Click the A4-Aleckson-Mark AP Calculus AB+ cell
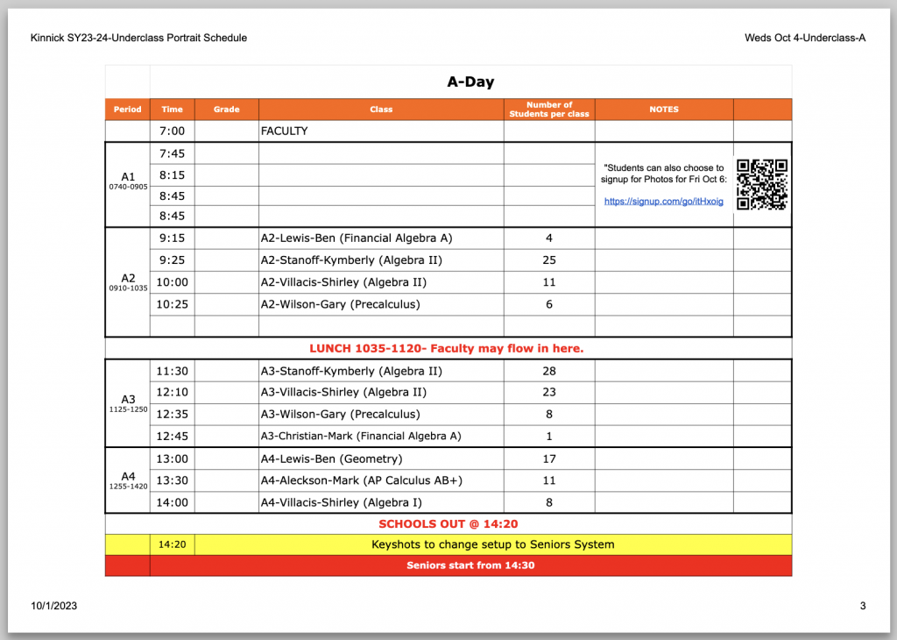 coord(361,480)
